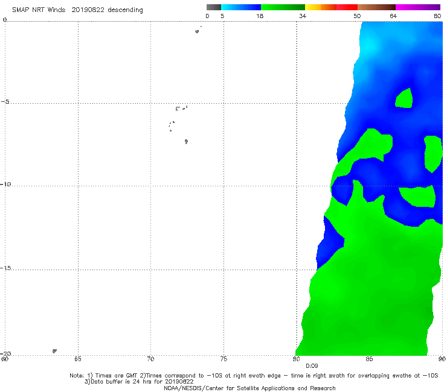Click the "NOAA/NESDIS/Center for Satellite Applications" credit

pos(249,388)
